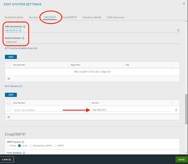
Task: Click the scrollbar up arrow
Action: click(x=186, y=21)
